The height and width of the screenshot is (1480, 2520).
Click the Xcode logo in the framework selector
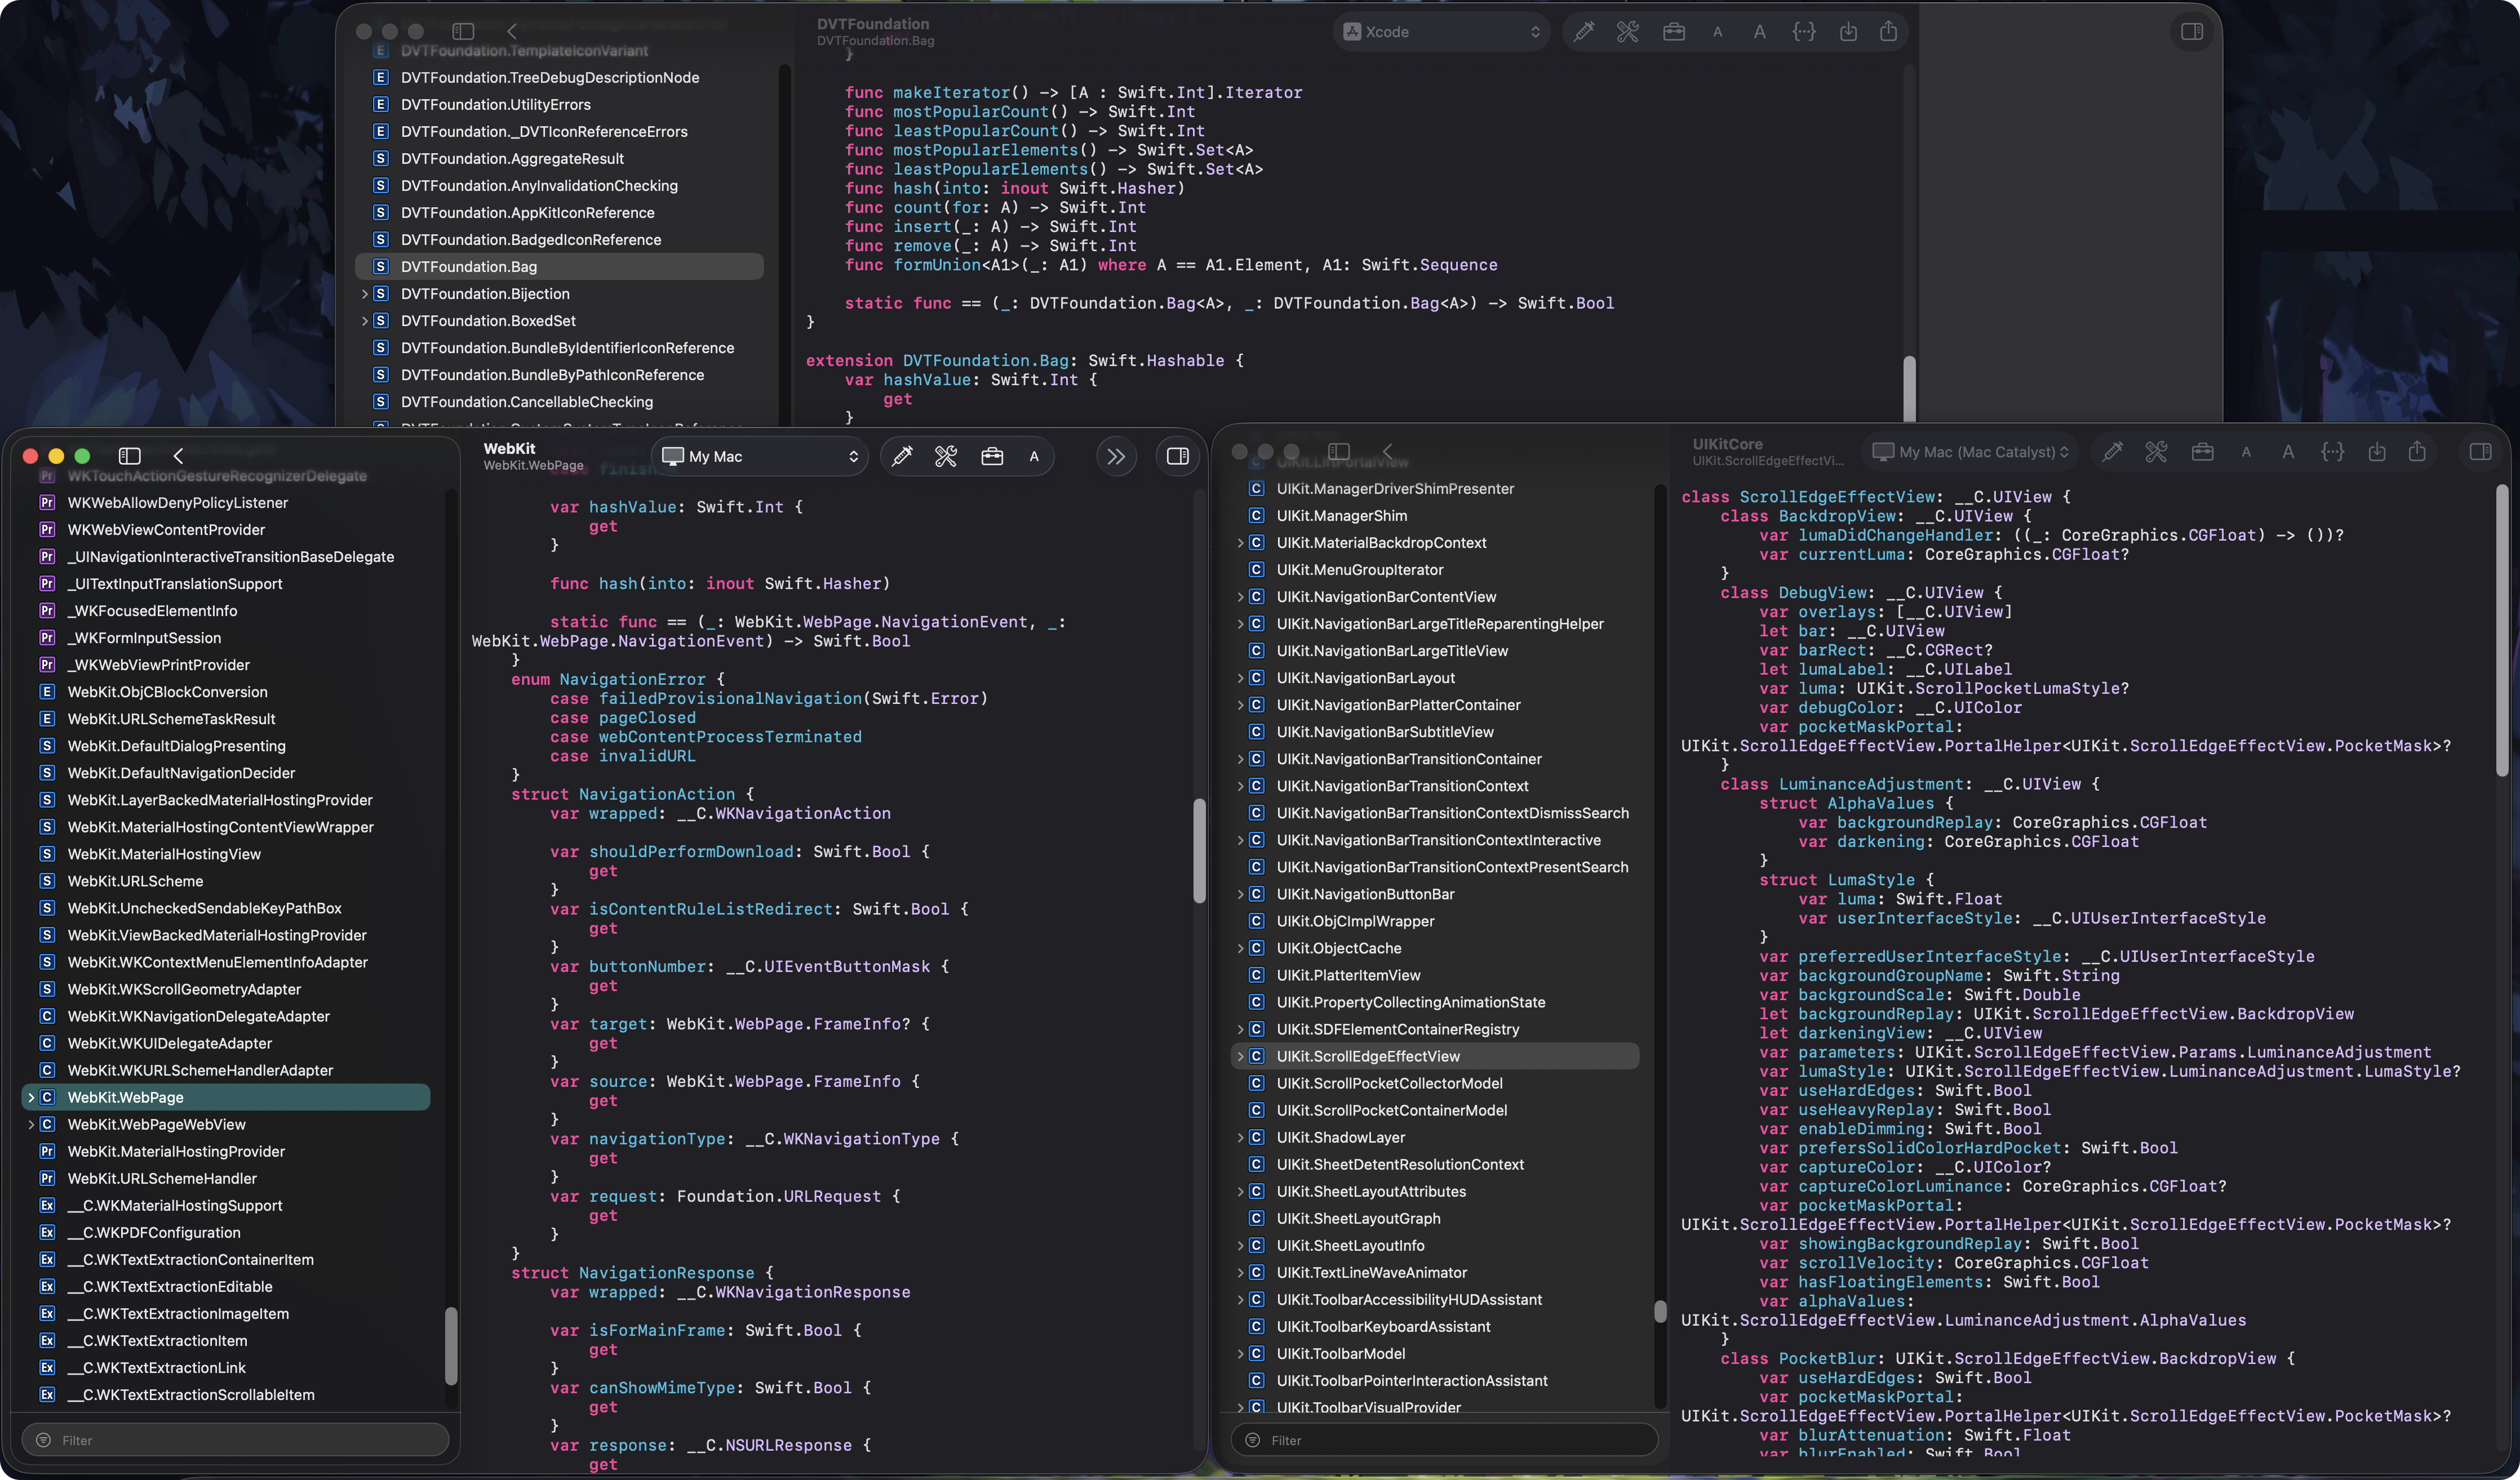[1352, 31]
